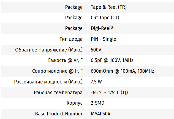Click the Package label beside Digi-Reel®
174x119 pixels.
point(74,28)
